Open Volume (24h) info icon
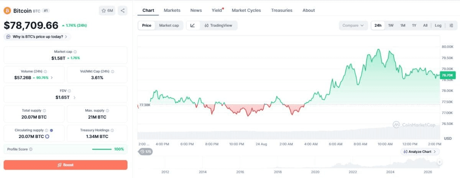 pos(45,71)
